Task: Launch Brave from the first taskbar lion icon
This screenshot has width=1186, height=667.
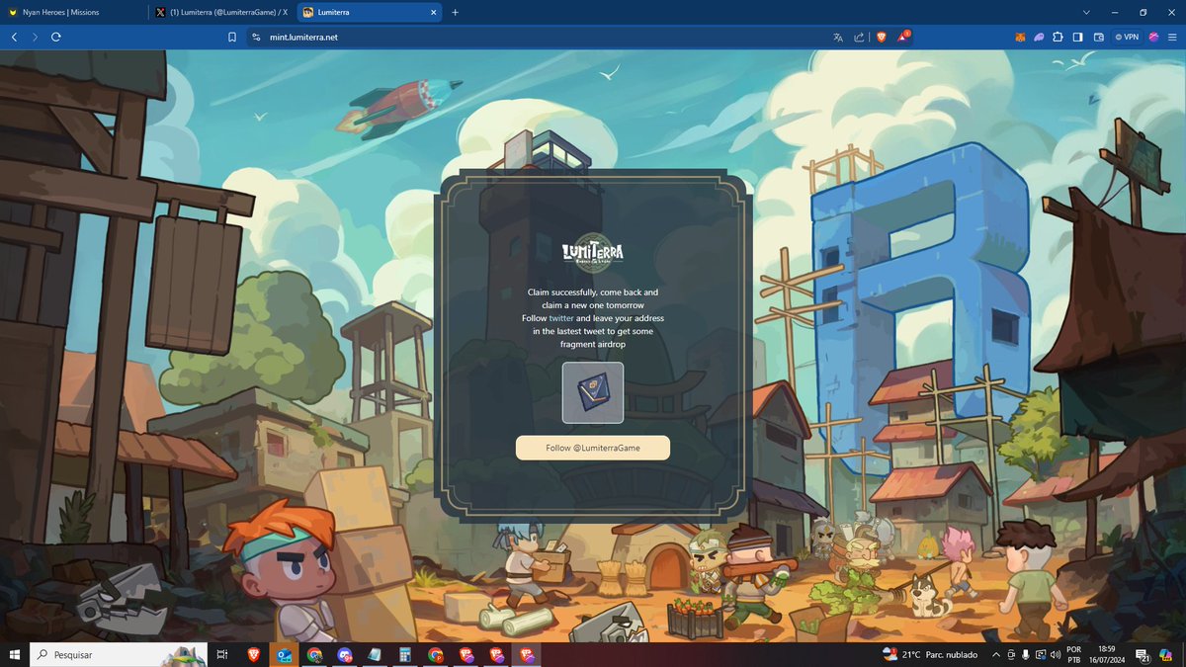Action: point(253,654)
